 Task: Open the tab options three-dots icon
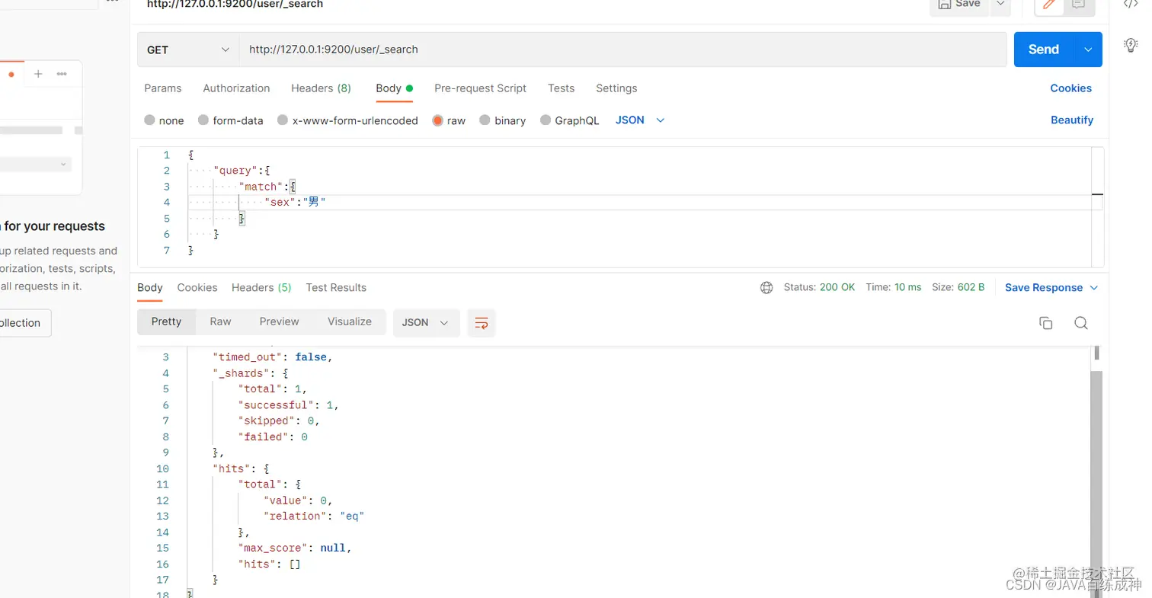(62, 74)
